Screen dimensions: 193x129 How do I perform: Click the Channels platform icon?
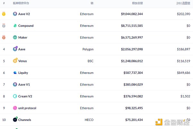click(15, 120)
